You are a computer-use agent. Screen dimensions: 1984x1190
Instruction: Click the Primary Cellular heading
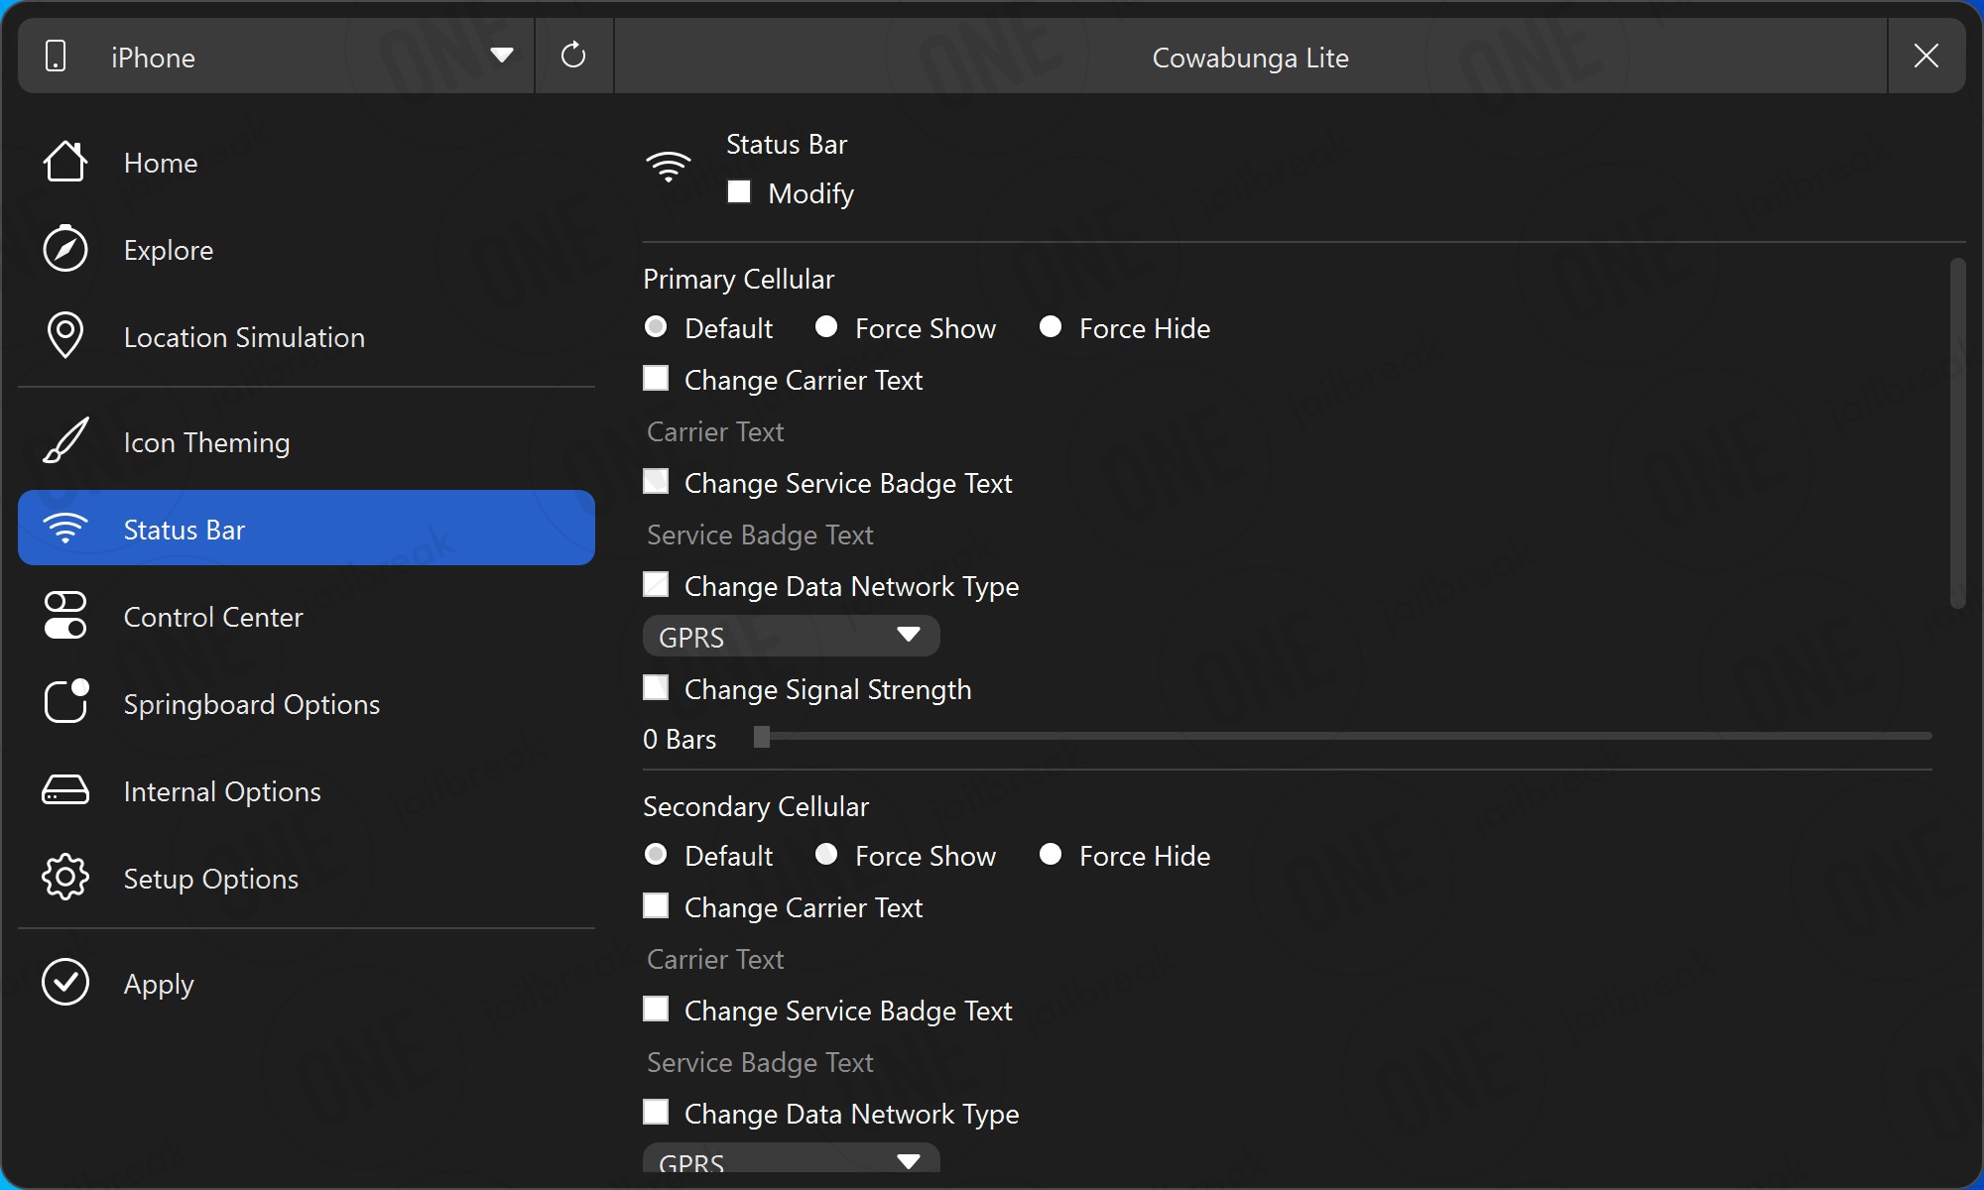point(739,279)
